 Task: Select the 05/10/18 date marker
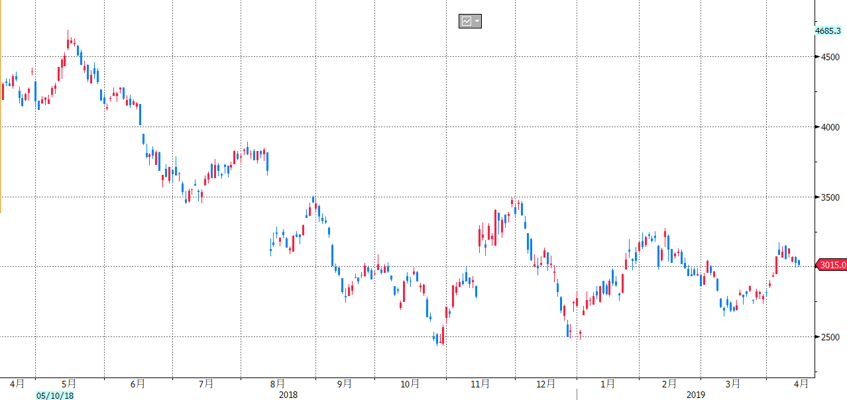(x=55, y=395)
